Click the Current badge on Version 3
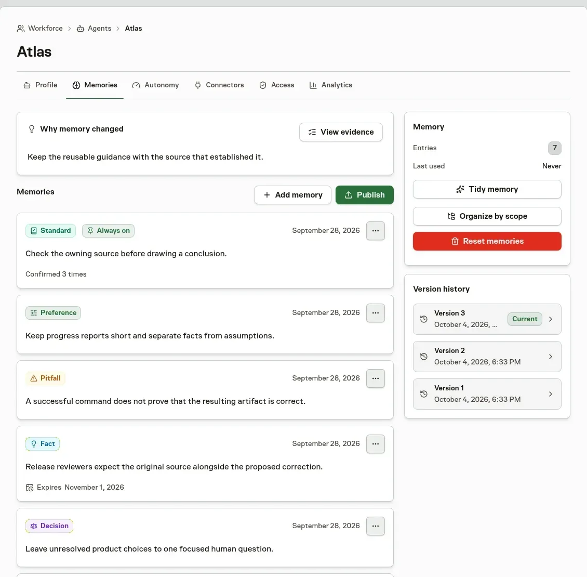 pos(525,319)
